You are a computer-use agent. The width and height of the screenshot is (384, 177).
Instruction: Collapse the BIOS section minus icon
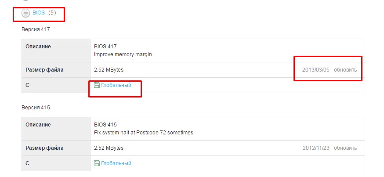pyautogui.click(x=25, y=13)
